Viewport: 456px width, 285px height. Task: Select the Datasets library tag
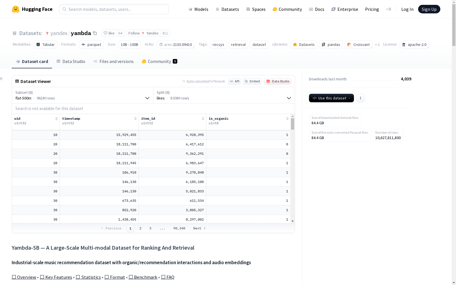click(x=304, y=44)
